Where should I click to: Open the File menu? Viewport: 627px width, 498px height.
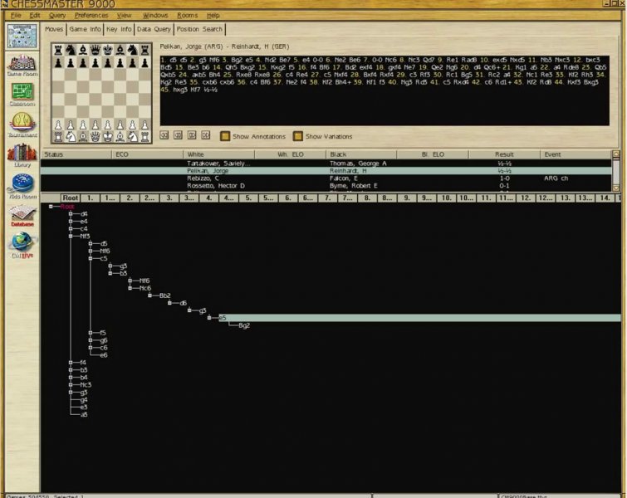(x=16, y=15)
